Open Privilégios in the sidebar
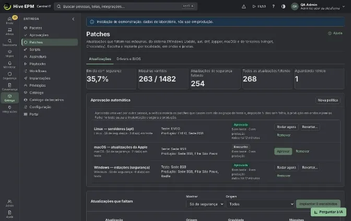This screenshot has width=351, height=221. pyautogui.click(x=50, y=85)
